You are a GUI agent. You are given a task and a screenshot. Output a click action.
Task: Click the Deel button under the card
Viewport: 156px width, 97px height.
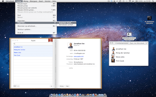[67, 86]
